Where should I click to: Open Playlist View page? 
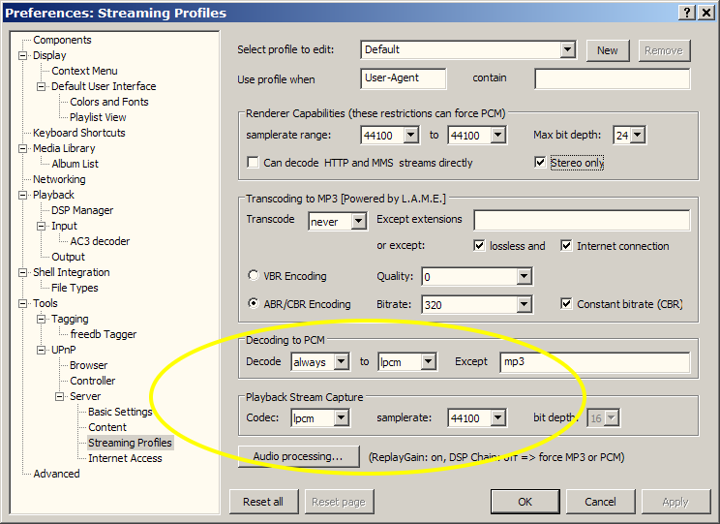pyautogui.click(x=98, y=117)
